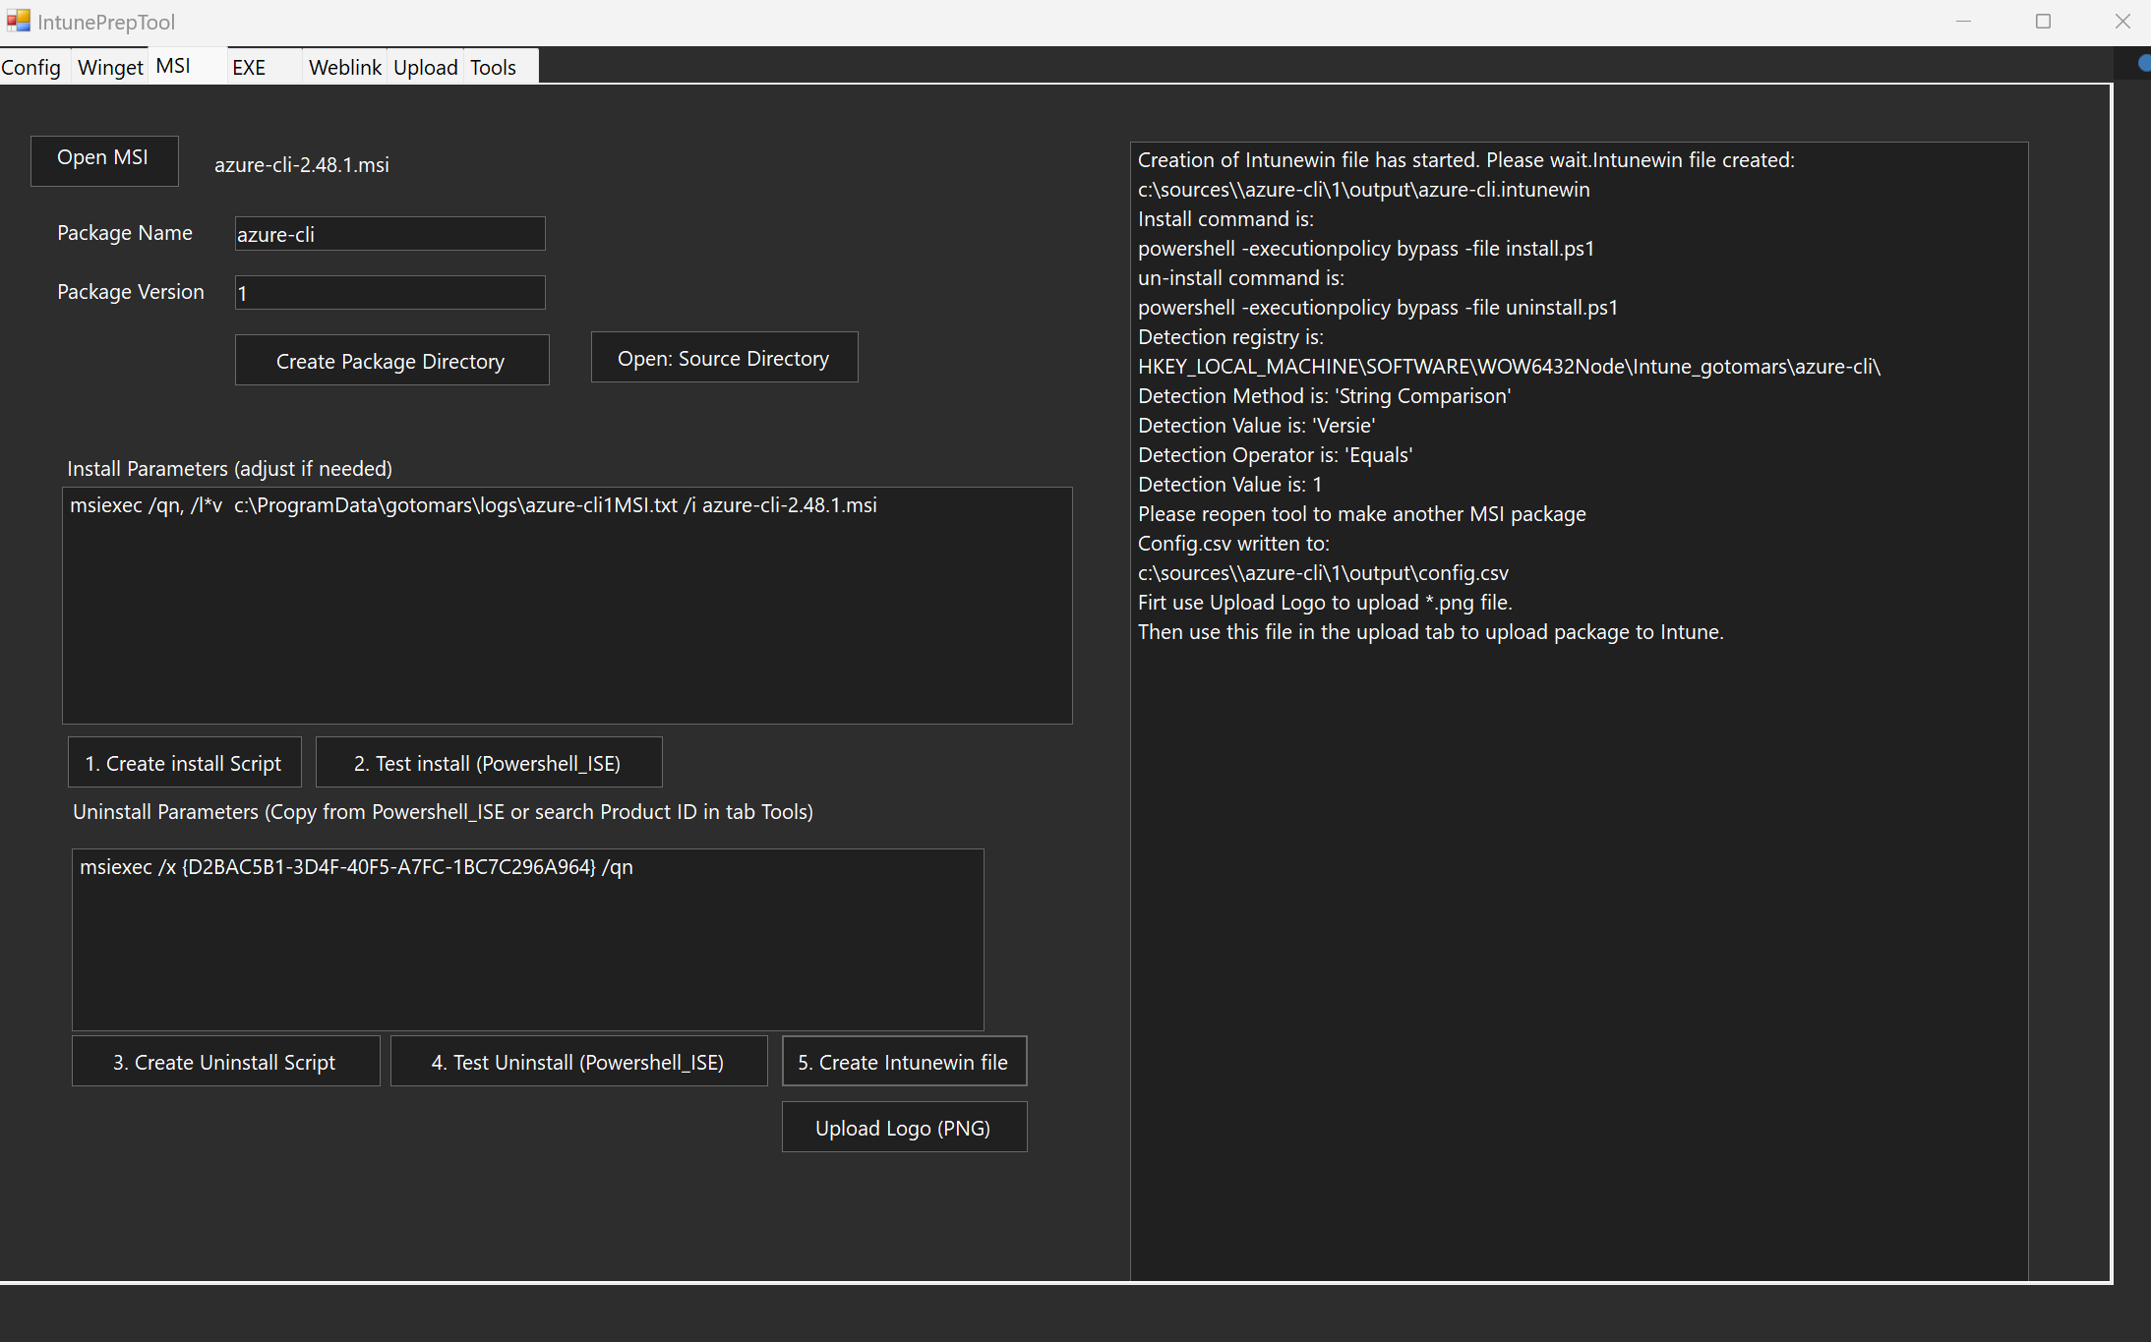Click the IntunePrepTool app icon in title bar
Image resolution: width=2151 pixels, height=1342 pixels.
click(18, 21)
